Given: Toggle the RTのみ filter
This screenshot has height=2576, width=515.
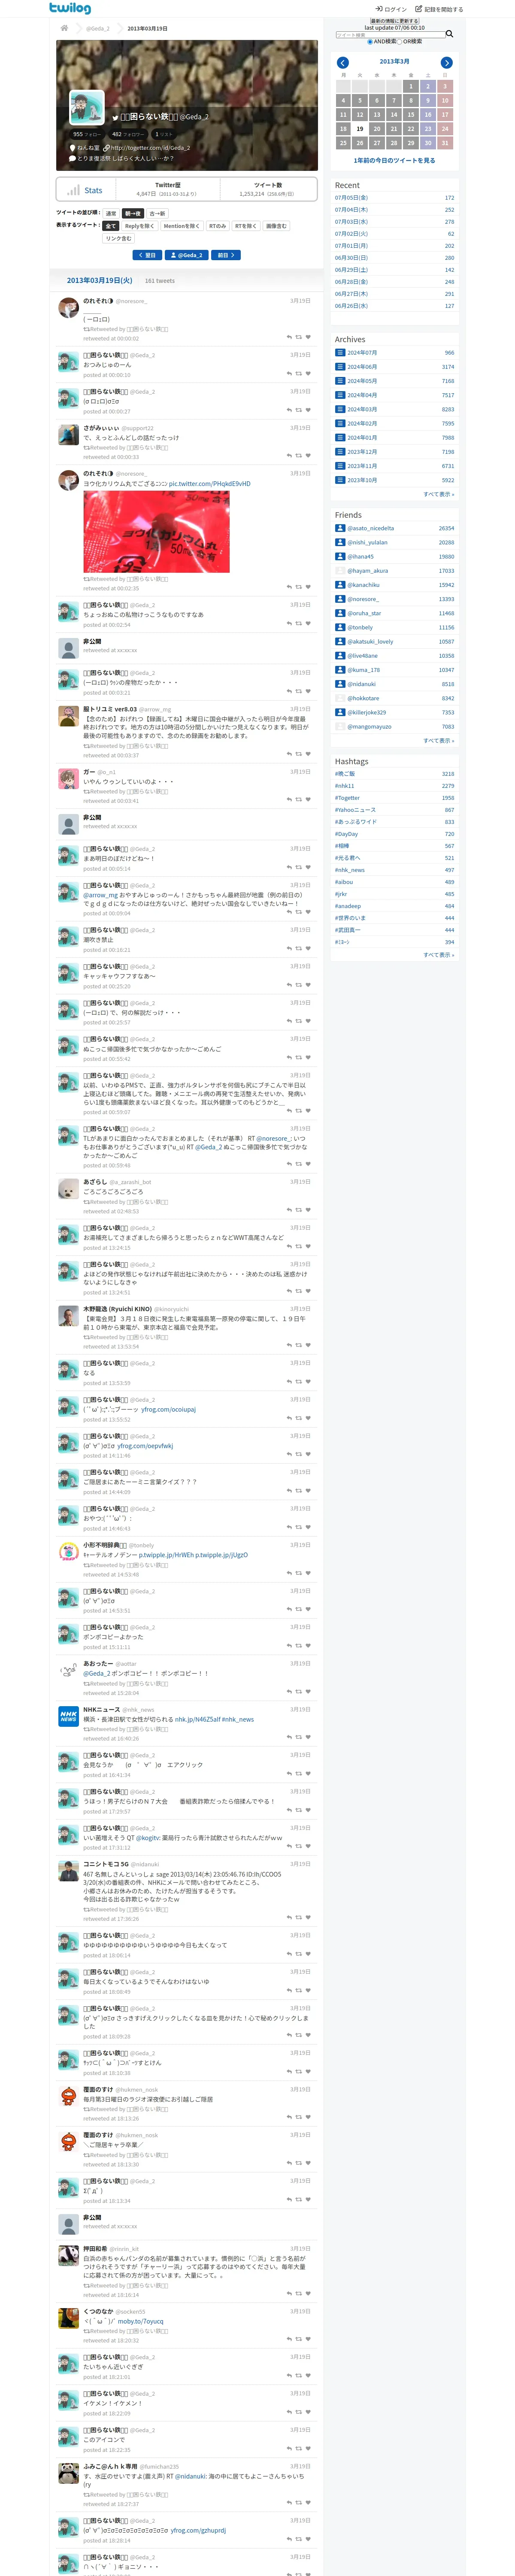Looking at the screenshot, I should [217, 226].
